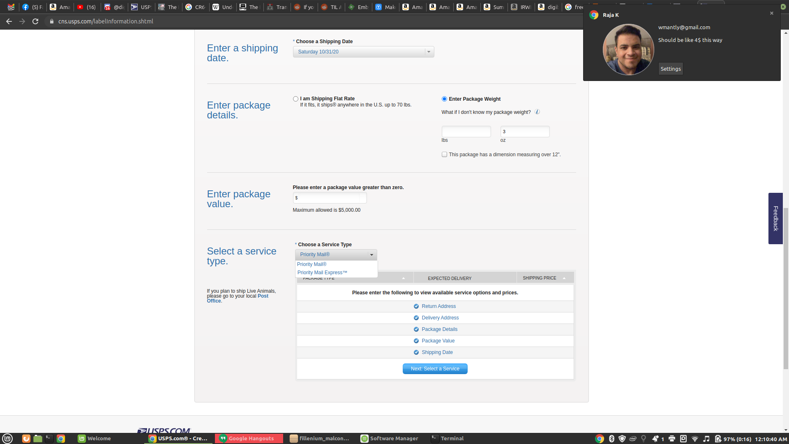Open the Software Manager taskbar item
Viewport: 789px width, 444px height.
(x=390, y=439)
